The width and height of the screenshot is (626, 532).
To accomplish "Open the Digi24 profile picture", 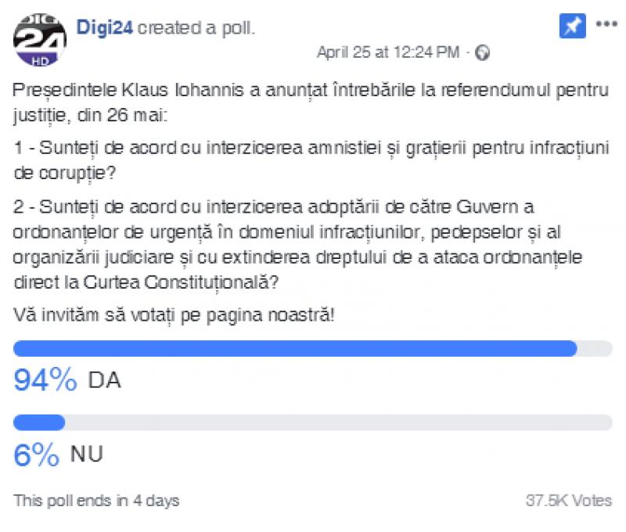I will coord(41,41).
